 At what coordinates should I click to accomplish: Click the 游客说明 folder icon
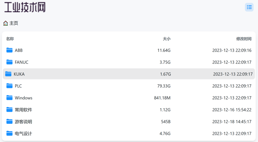[x=9, y=121]
